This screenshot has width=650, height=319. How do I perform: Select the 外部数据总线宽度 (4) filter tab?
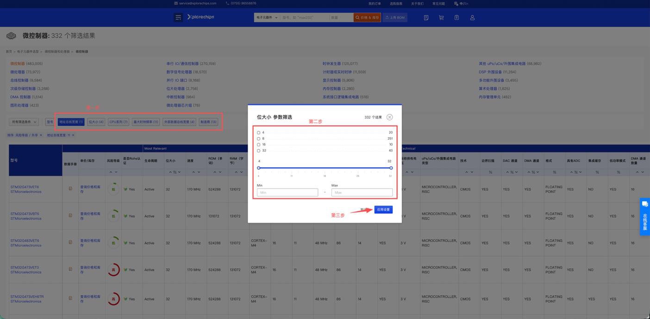click(179, 122)
